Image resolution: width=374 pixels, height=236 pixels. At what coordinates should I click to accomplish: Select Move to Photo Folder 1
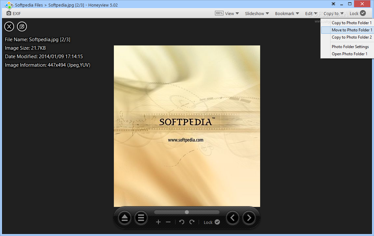click(347, 30)
